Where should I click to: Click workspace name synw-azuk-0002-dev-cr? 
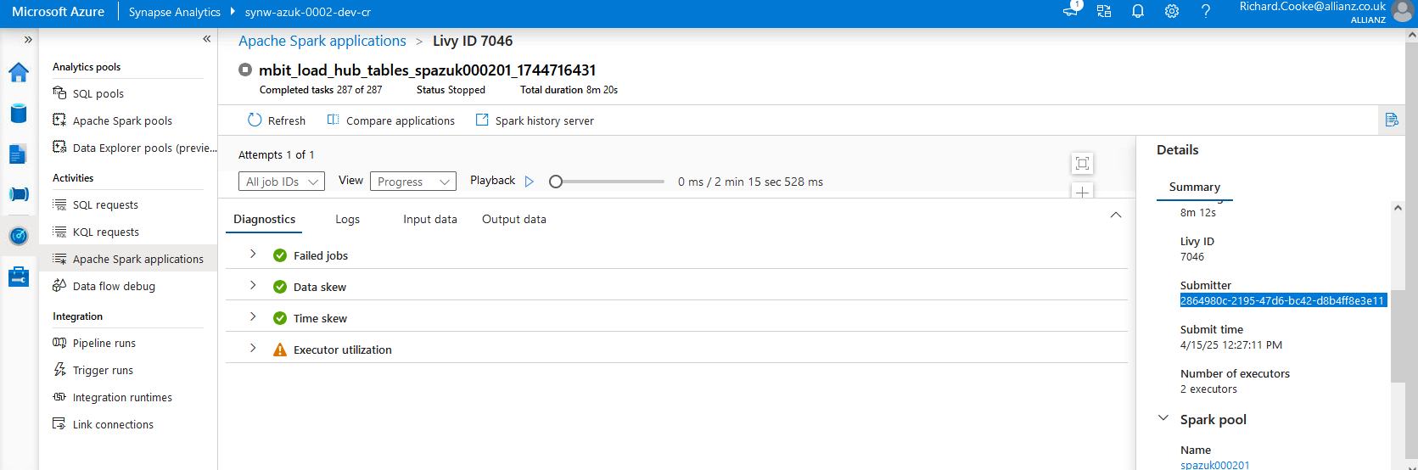pyautogui.click(x=308, y=12)
